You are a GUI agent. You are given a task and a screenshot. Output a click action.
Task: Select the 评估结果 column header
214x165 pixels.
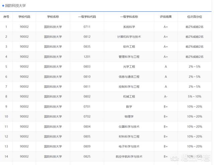pyautogui.click(x=166, y=17)
